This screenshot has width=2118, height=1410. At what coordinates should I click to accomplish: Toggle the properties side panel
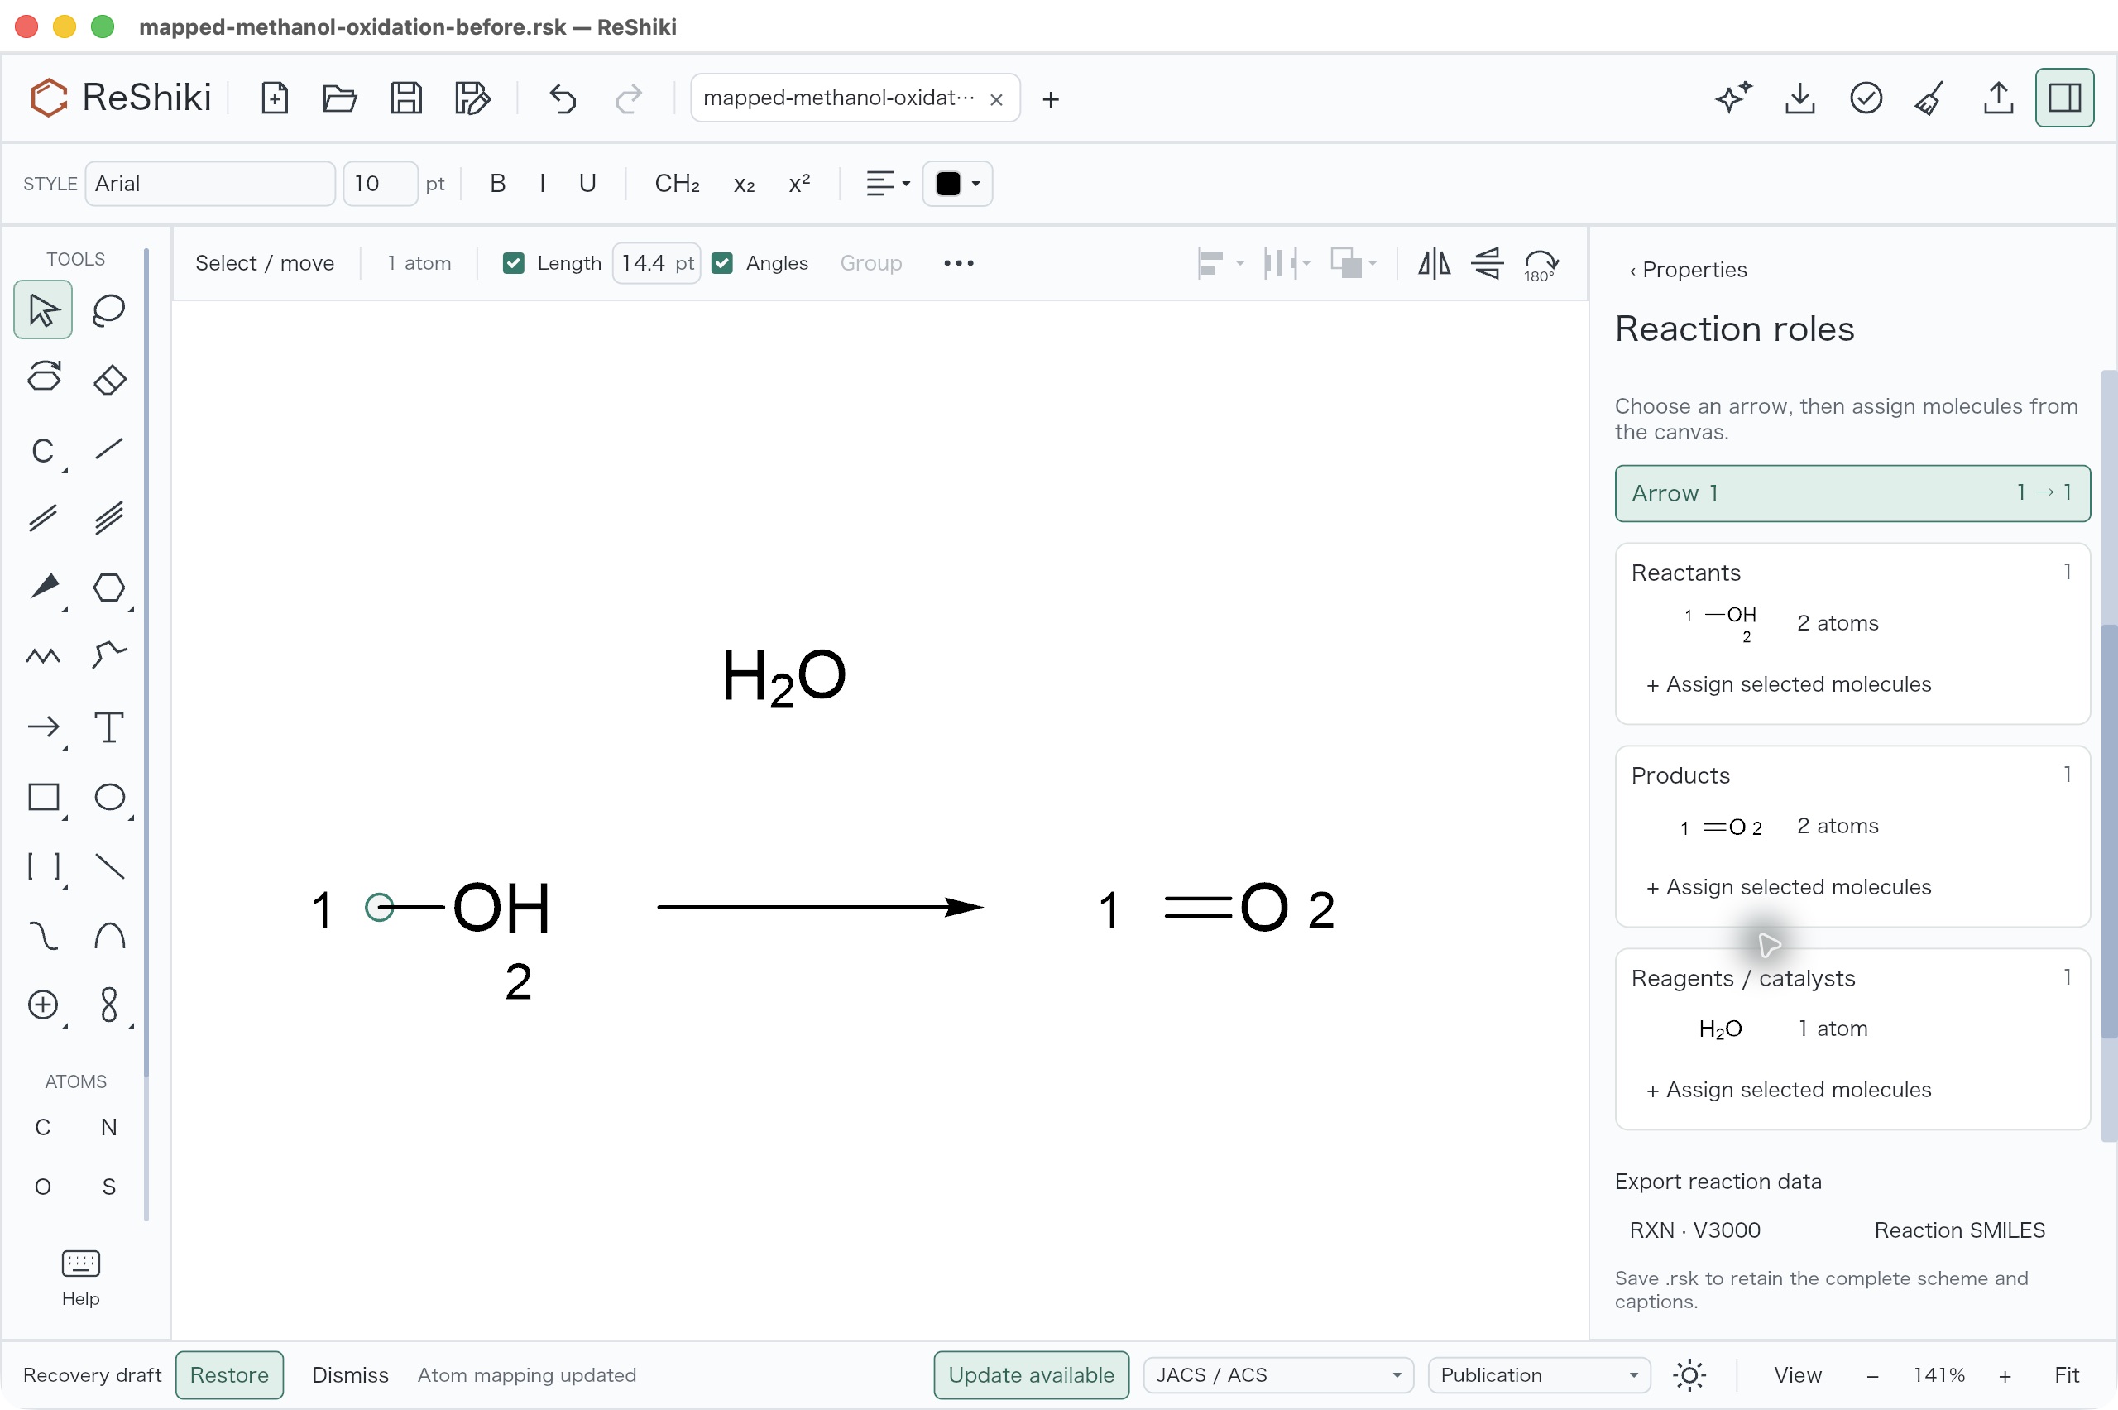click(2065, 97)
